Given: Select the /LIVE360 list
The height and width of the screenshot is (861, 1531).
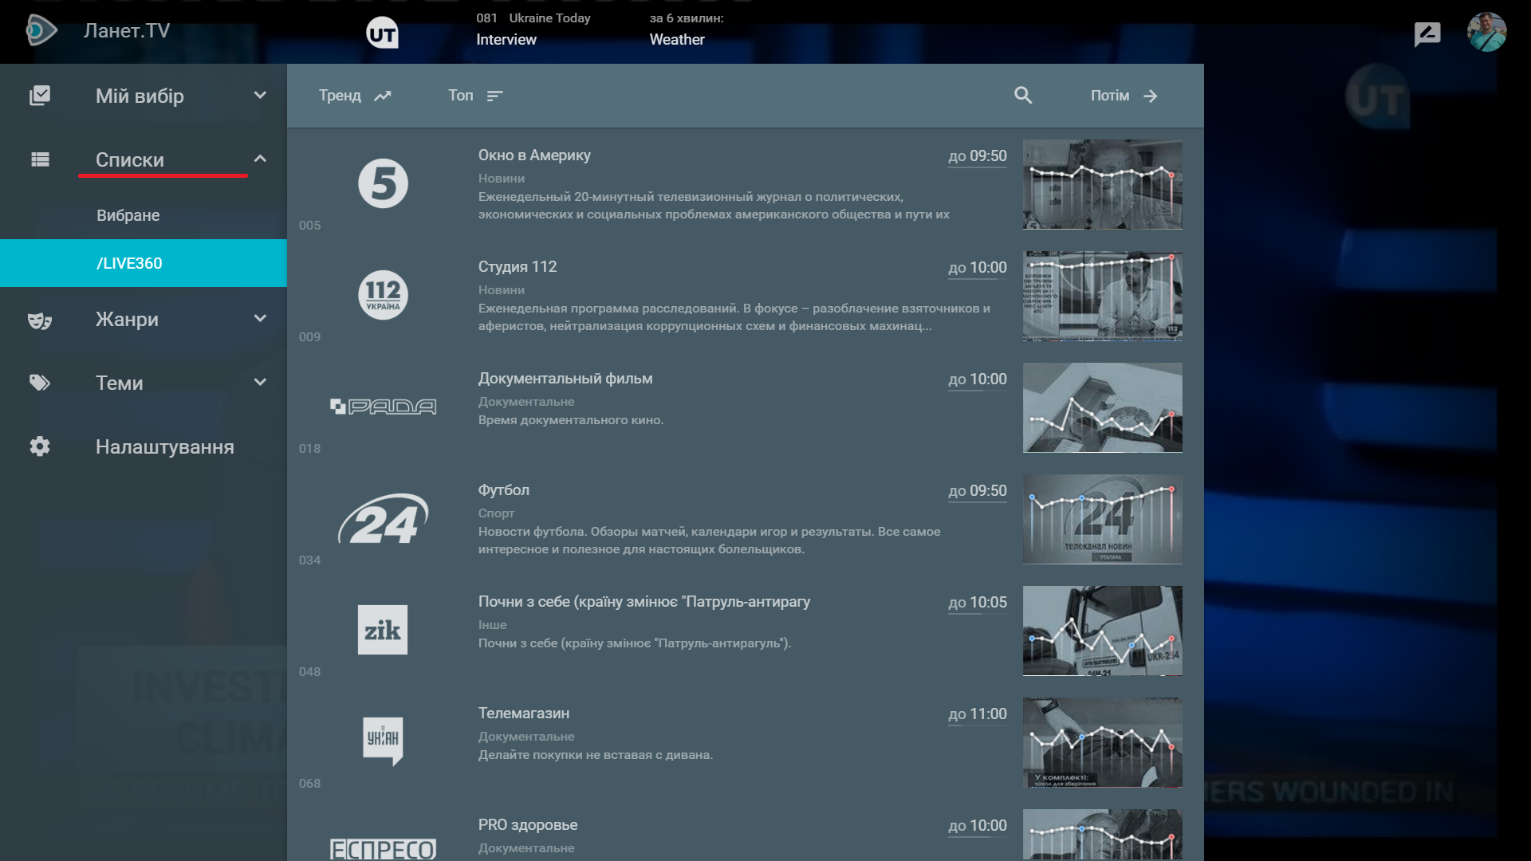Looking at the screenshot, I should [129, 263].
